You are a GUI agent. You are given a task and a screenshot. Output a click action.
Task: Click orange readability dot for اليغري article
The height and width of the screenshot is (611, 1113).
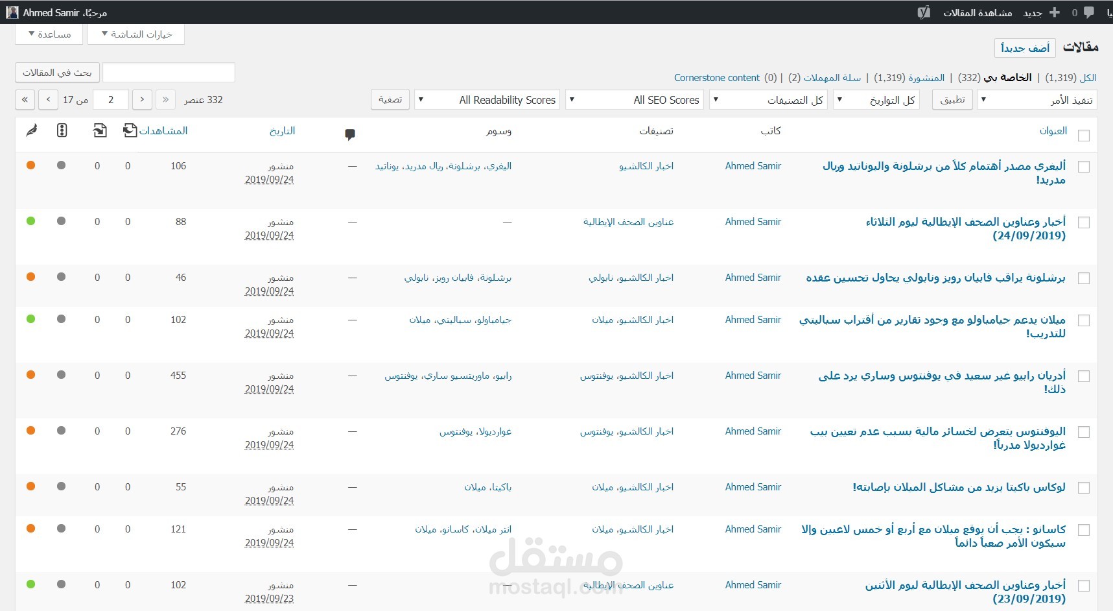coord(30,165)
